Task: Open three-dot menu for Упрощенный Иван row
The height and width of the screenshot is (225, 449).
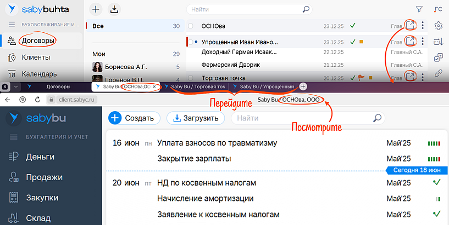Action: click(x=423, y=41)
